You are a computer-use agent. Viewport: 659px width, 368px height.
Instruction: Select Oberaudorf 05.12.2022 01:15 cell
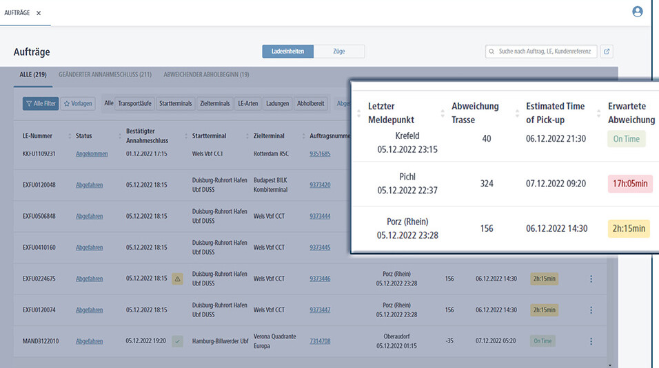pyautogui.click(x=397, y=341)
